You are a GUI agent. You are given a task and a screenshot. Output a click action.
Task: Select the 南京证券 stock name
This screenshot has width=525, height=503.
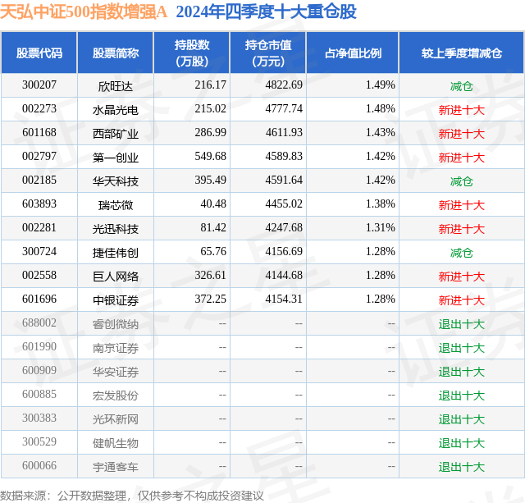(116, 348)
